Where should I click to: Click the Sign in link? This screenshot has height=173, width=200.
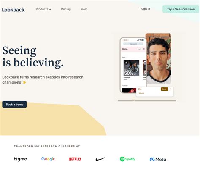click(x=145, y=9)
